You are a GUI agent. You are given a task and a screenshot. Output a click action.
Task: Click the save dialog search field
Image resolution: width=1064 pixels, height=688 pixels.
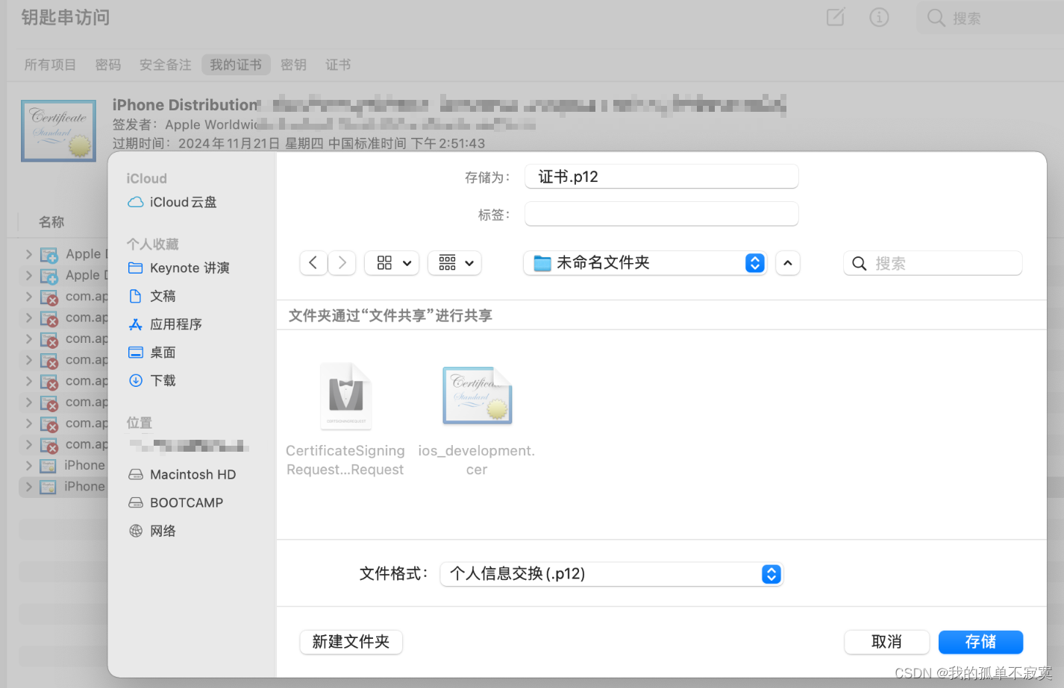point(933,263)
